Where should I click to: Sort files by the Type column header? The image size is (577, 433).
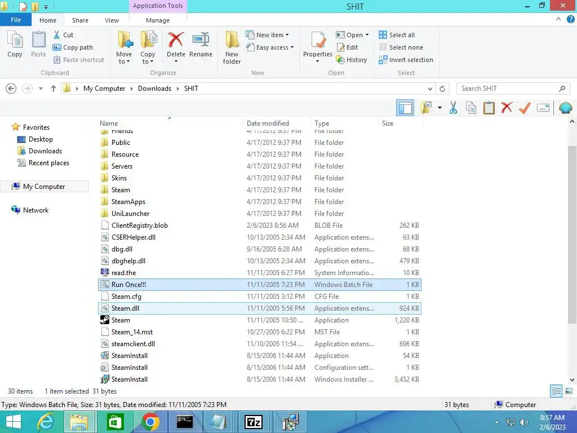pos(322,123)
